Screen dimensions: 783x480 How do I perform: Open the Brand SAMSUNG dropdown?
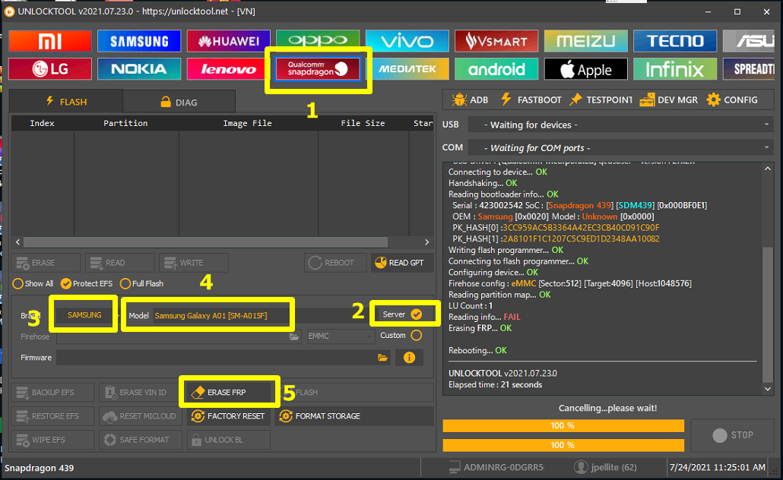click(x=87, y=315)
